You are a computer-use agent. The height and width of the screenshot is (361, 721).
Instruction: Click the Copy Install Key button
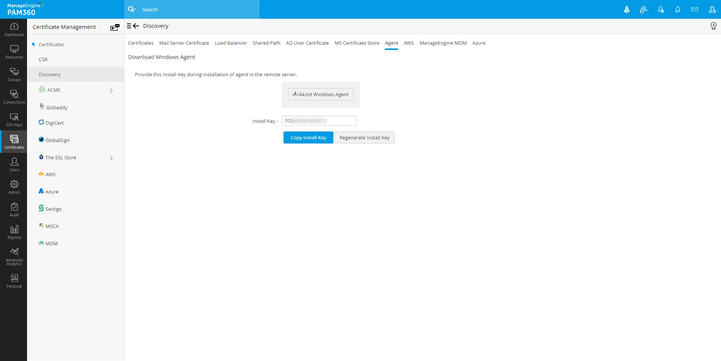[308, 137]
